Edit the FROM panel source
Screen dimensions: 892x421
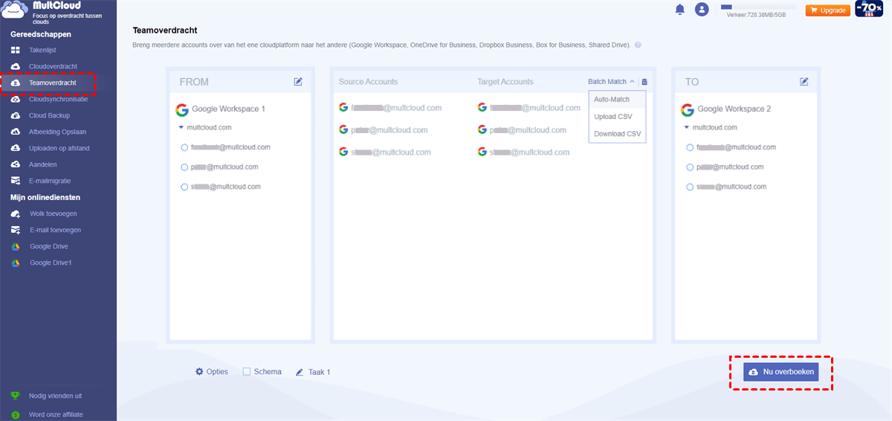[298, 82]
